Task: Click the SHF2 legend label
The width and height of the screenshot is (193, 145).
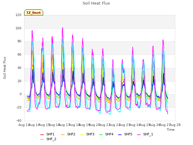Action: click(x=71, y=134)
